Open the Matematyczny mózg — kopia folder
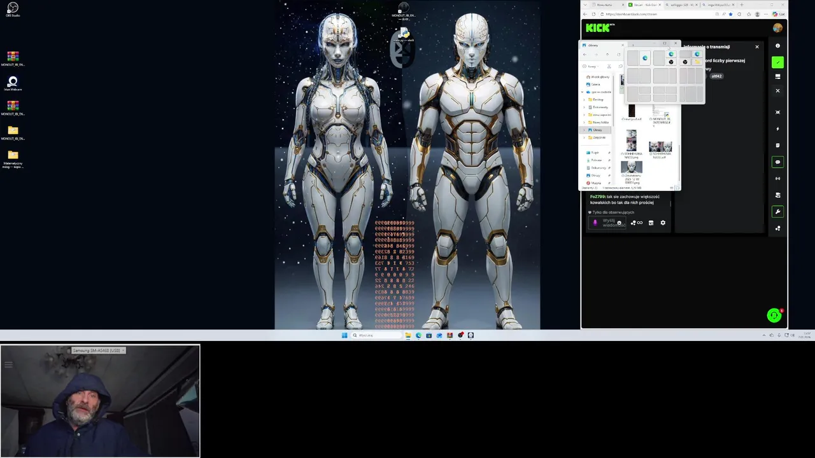Screen dimensions: 815x458 click(13, 158)
